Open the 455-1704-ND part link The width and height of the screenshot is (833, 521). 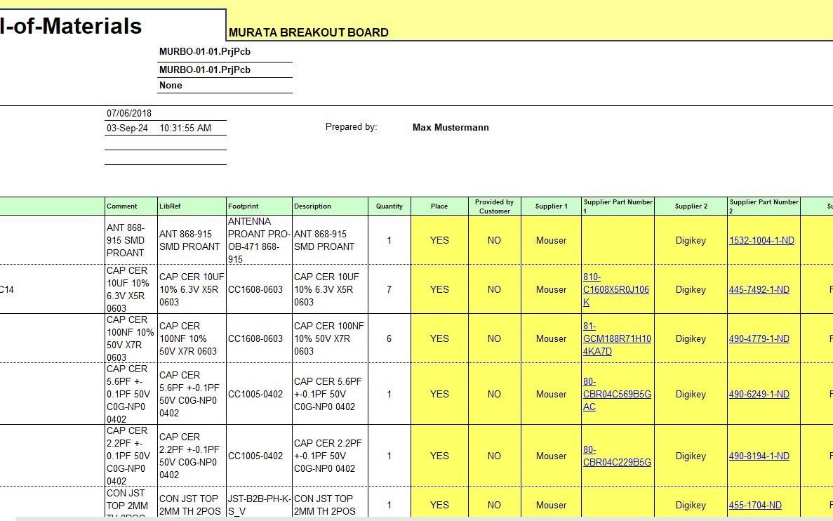click(x=755, y=505)
